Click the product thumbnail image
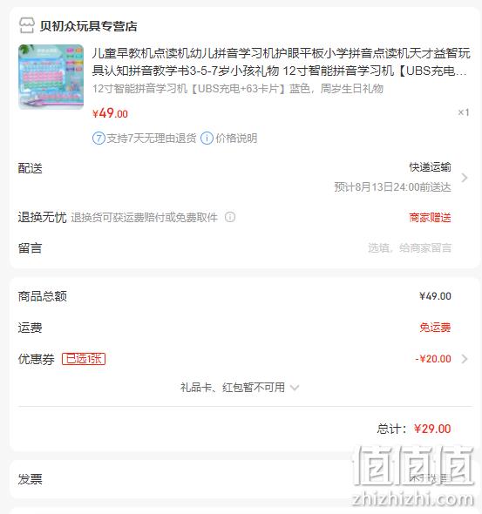The width and height of the screenshot is (482, 514). tap(51, 77)
